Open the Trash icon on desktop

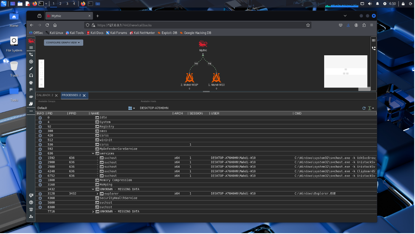(14, 69)
